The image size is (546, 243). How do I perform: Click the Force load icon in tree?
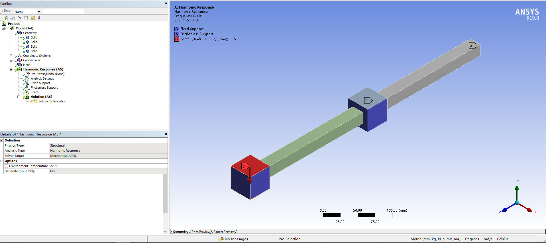coord(27,92)
